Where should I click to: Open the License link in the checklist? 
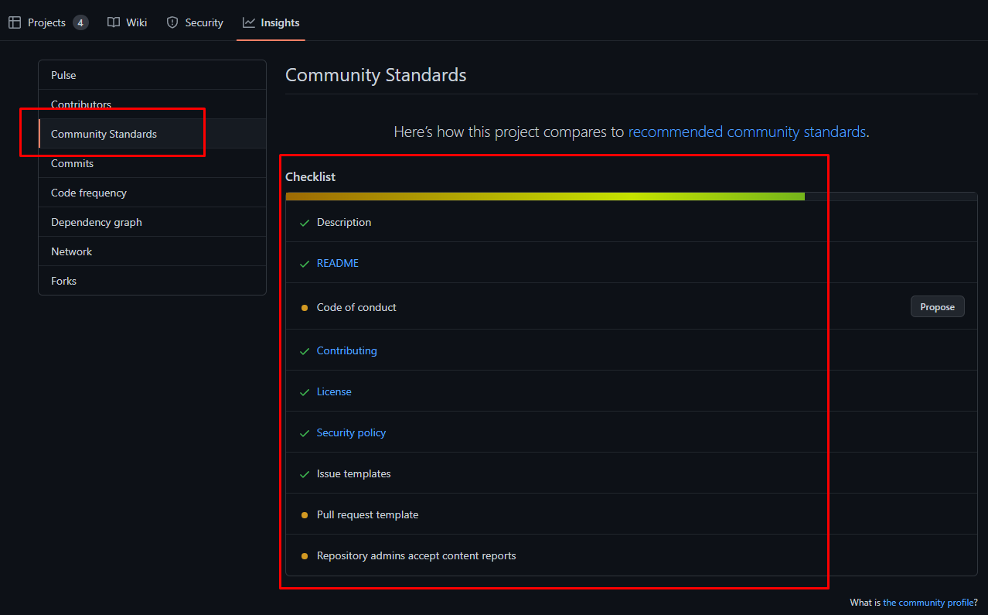334,391
